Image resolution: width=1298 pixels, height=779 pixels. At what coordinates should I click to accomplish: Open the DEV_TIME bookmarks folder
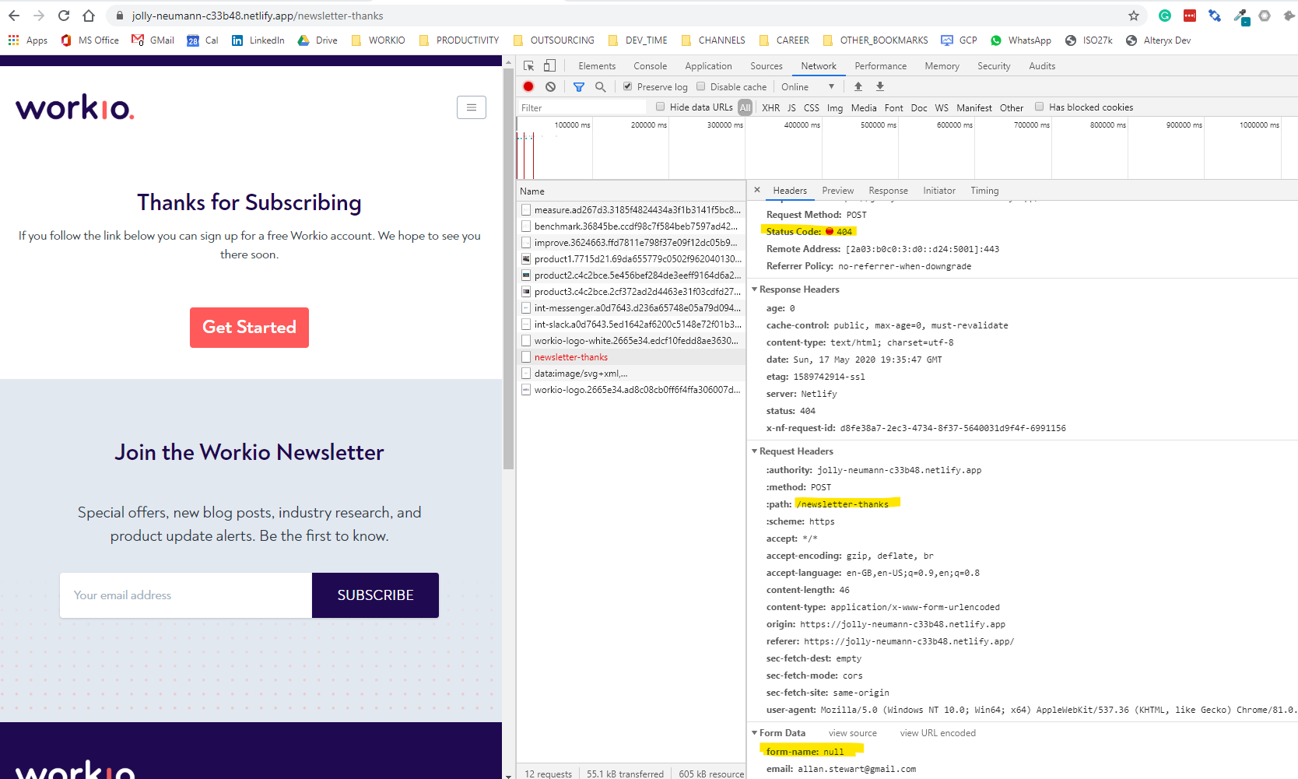pos(637,40)
